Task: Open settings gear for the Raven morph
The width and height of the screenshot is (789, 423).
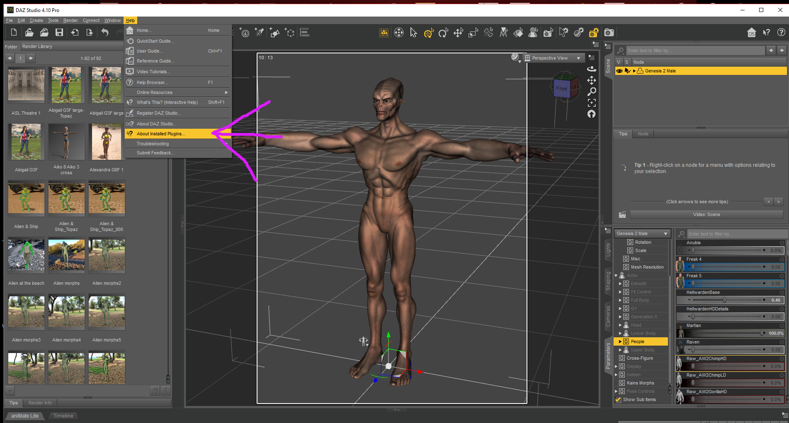Action: (782, 342)
